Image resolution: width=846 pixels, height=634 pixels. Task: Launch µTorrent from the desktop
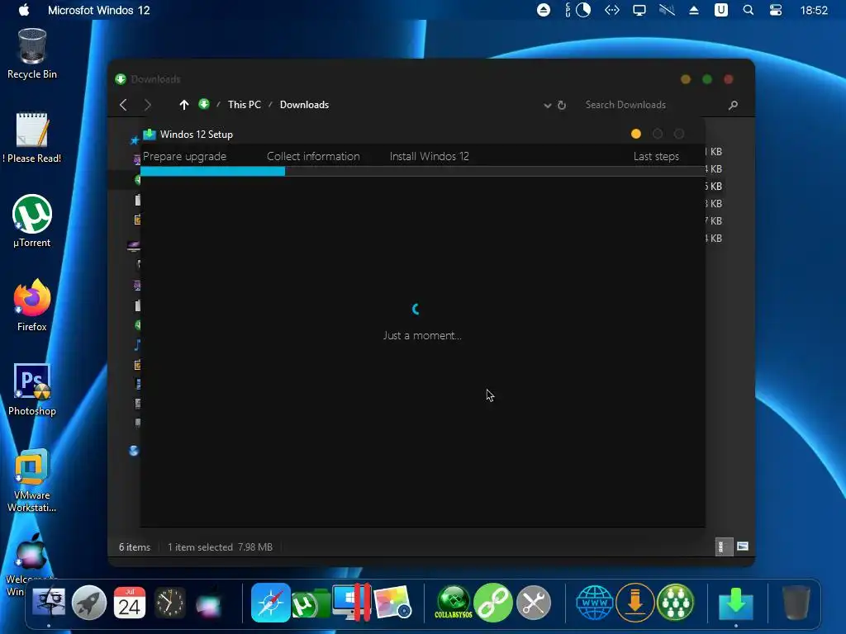click(x=32, y=221)
